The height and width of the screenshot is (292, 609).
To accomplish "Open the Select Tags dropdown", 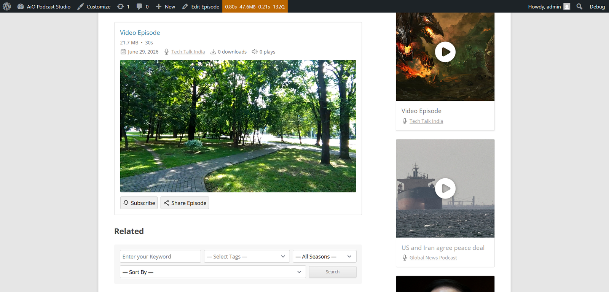I will coord(247,256).
